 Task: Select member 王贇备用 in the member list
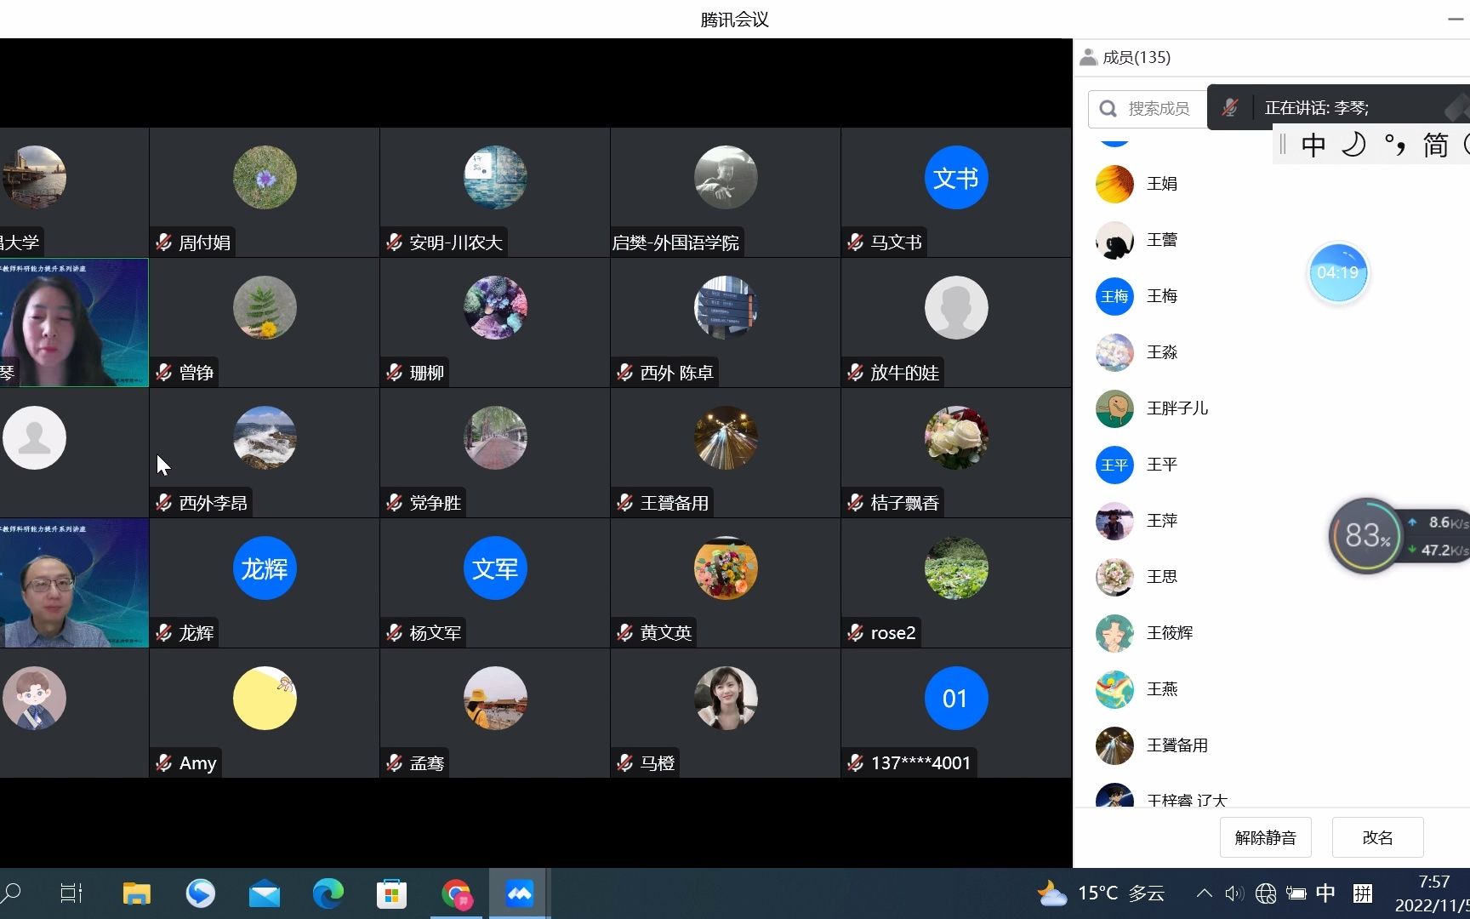(x=1271, y=745)
